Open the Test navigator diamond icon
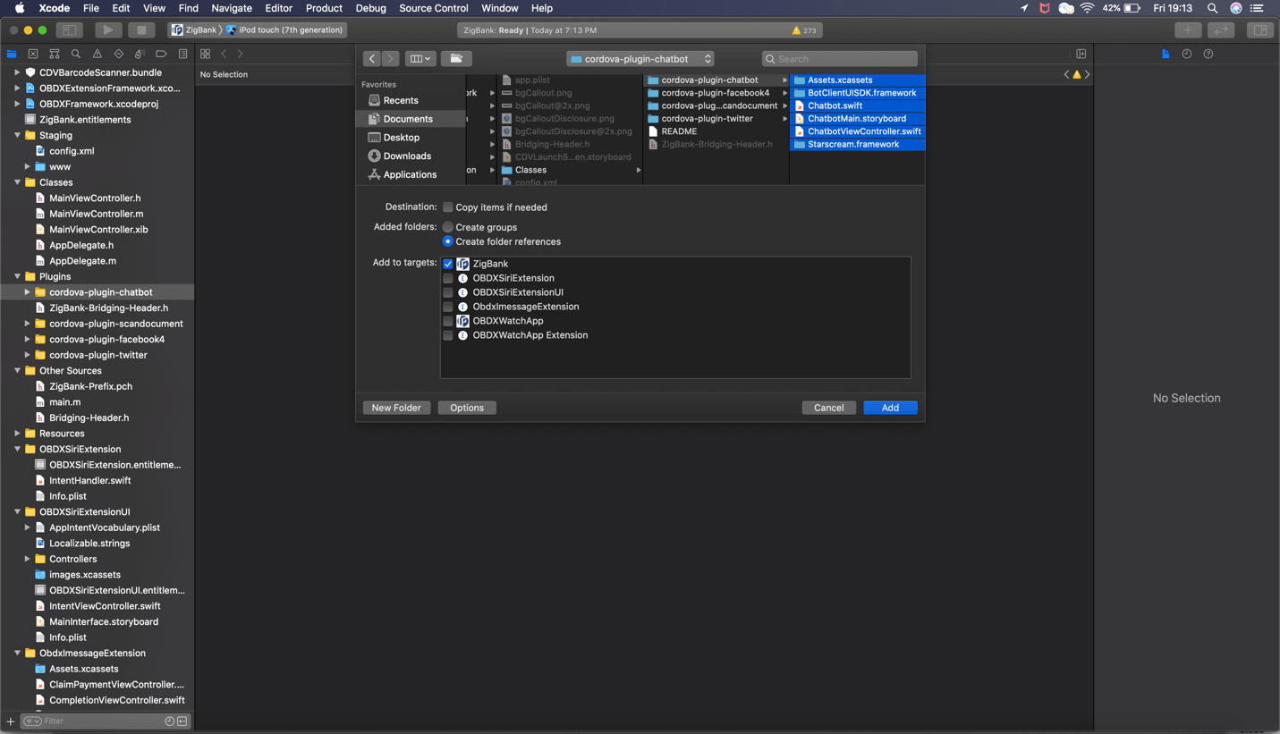 119,54
